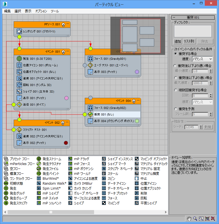The width and height of the screenshot is (219, 224).
Task: Select 発生ストリーム operator in the depot
Action: [x=49, y=159]
